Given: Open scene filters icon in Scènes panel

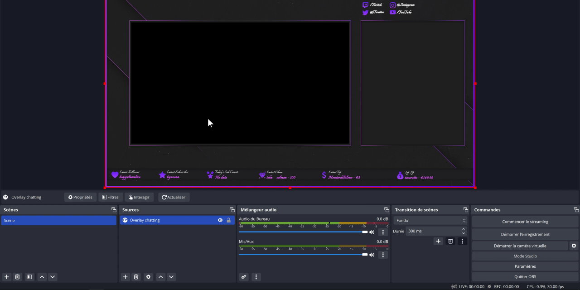Looking at the screenshot, I should point(29,277).
